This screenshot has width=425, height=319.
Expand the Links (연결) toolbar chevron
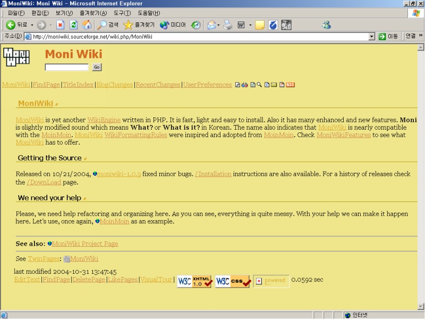tap(421, 35)
